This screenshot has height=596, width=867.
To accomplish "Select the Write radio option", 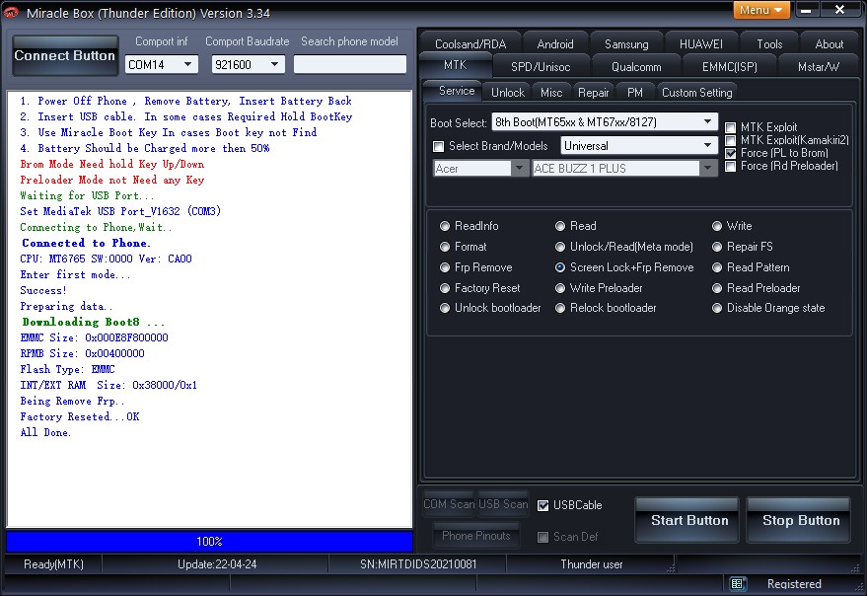I will tap(717, 226).
